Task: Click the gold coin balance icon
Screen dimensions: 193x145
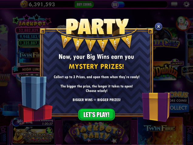Action: click(x=24, y=4)
